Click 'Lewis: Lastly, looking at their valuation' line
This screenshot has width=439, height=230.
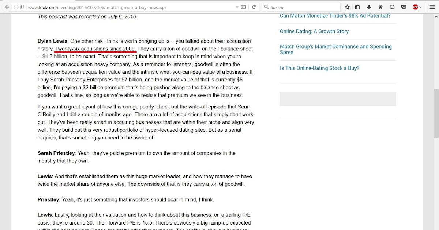(144, 215)
